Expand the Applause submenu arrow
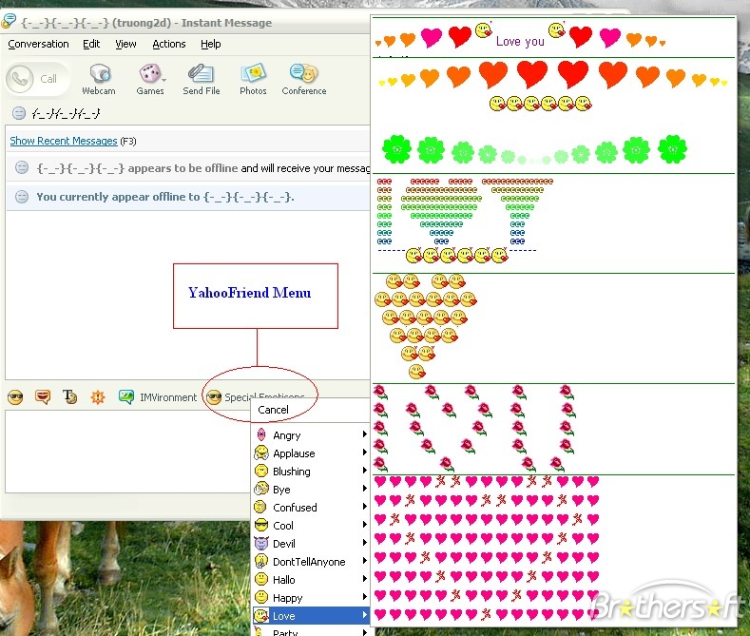 (364, 453)
